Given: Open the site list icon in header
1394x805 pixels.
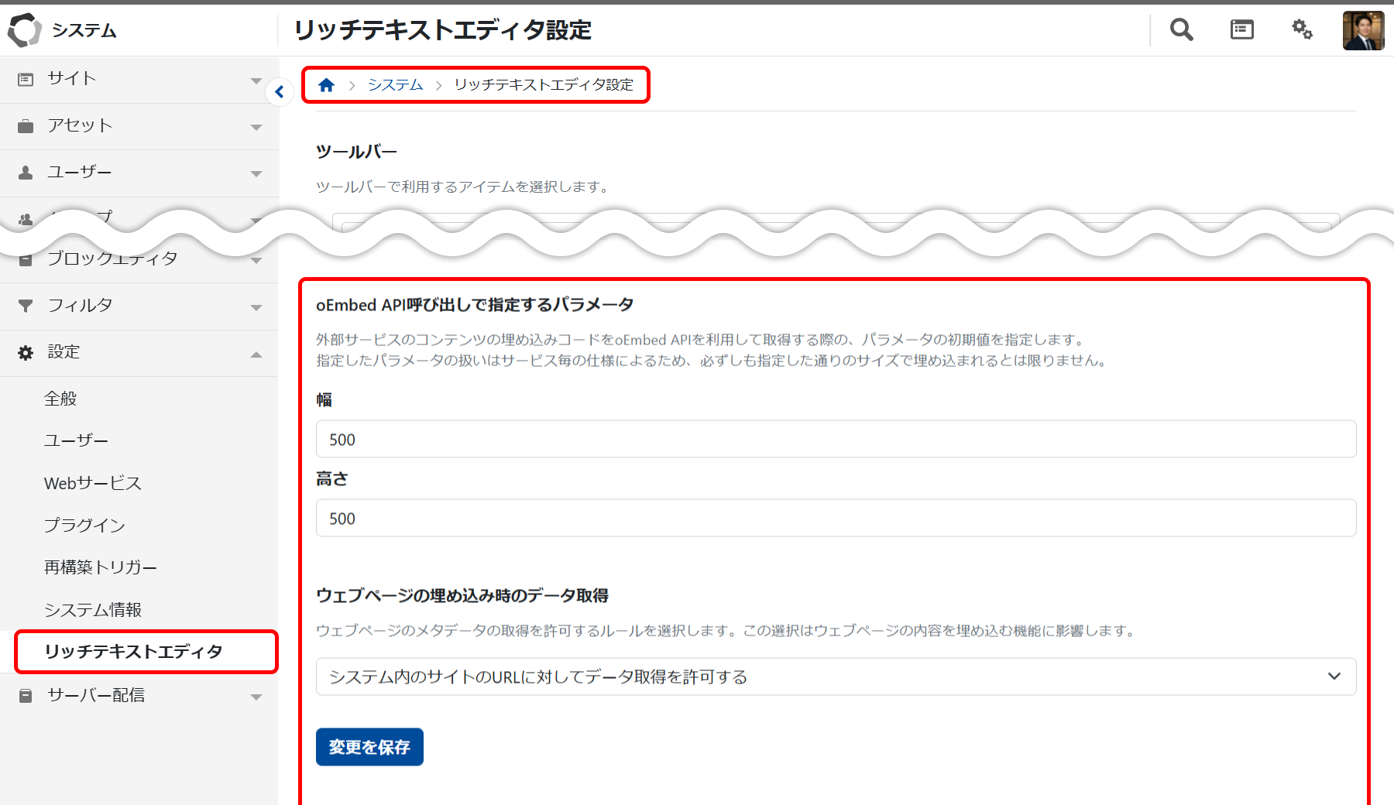Looking at the screenshot, I should pos(1241,30).
